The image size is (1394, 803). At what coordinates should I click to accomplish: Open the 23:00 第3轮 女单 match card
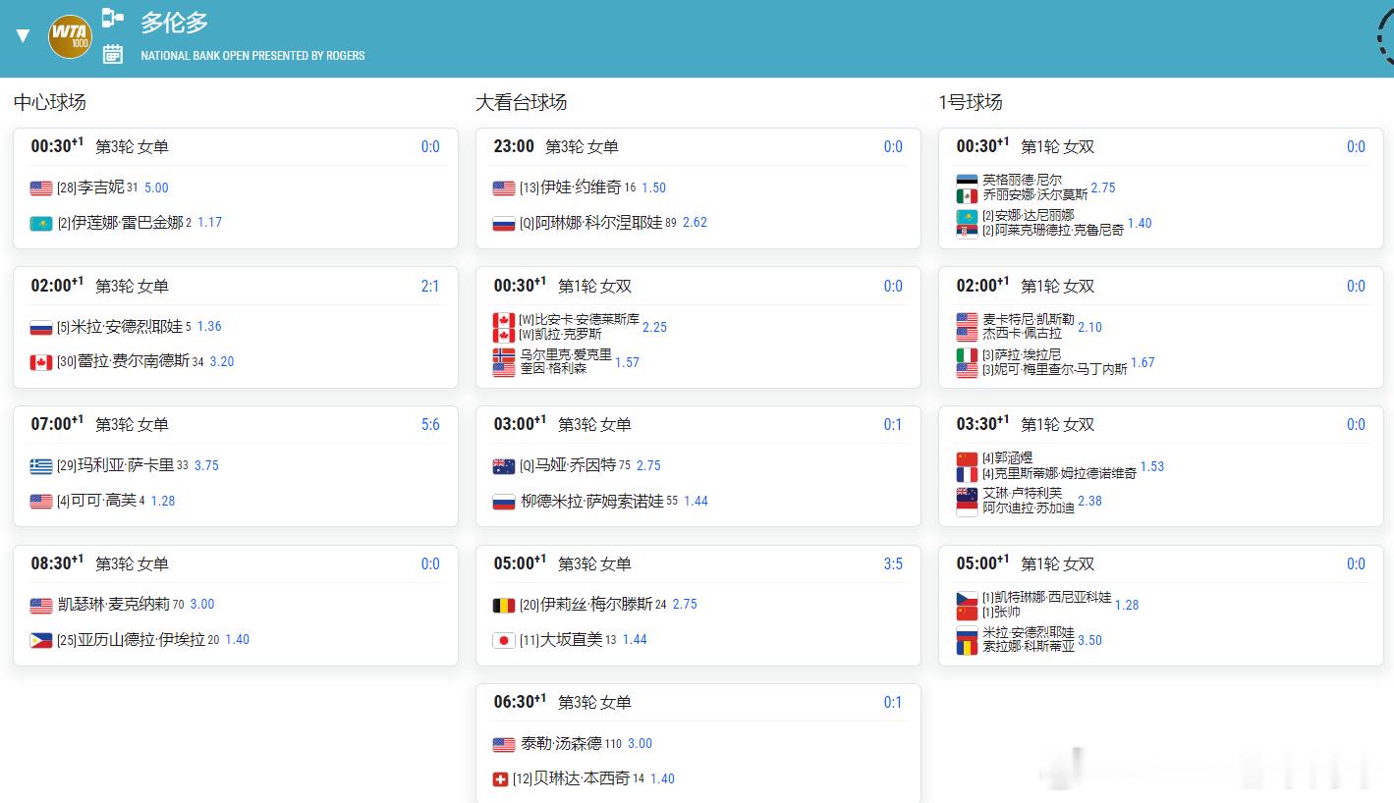coord(698,187)
